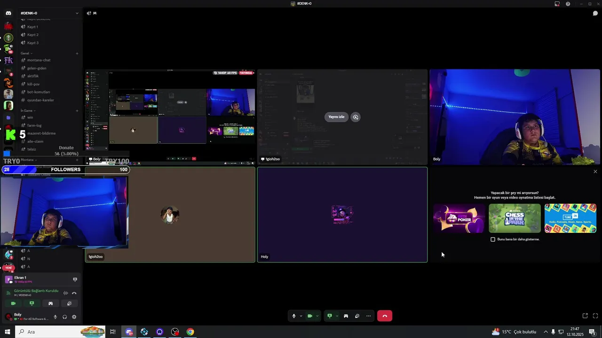Open the green B server icon
Image resolution: width=602 pixels, height=338 pixels.
point(8,49)
